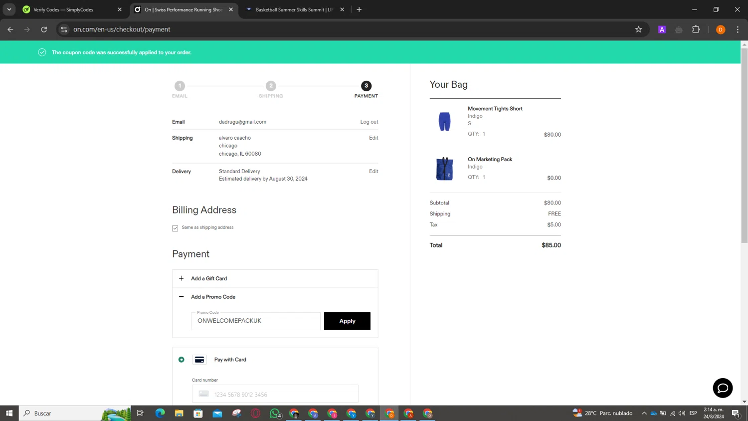Click the browser forward arrow
Screen dimensions: 748x421
coord(27,29)
